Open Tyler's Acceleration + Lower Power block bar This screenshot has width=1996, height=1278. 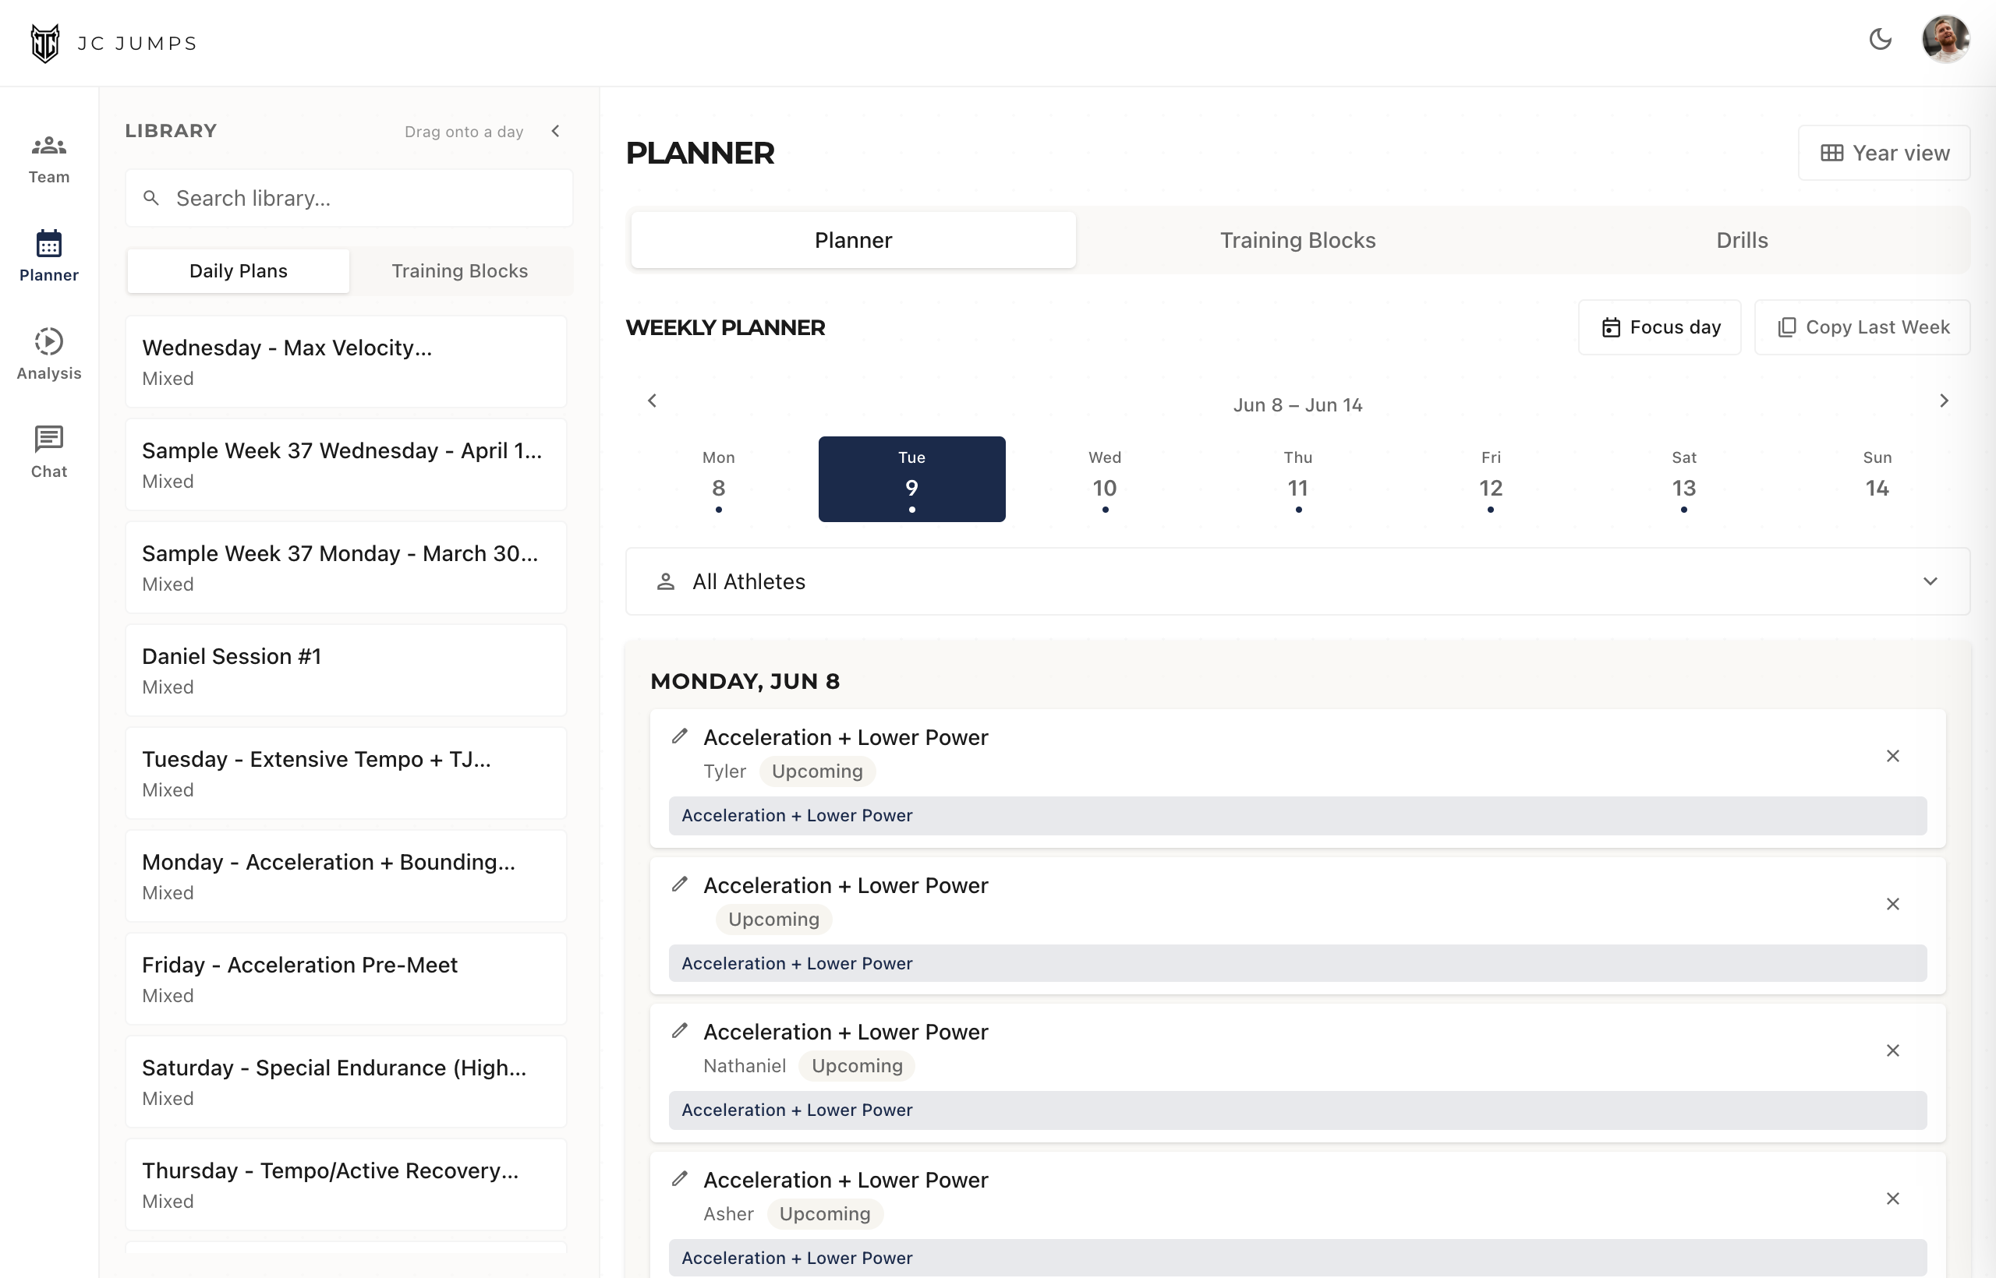click(1297, 816)
